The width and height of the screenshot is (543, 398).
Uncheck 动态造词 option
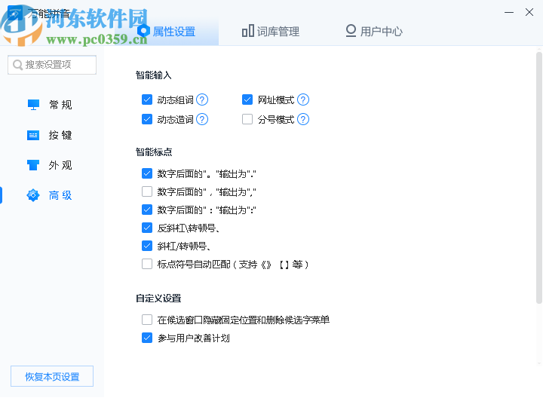[147, 119]
